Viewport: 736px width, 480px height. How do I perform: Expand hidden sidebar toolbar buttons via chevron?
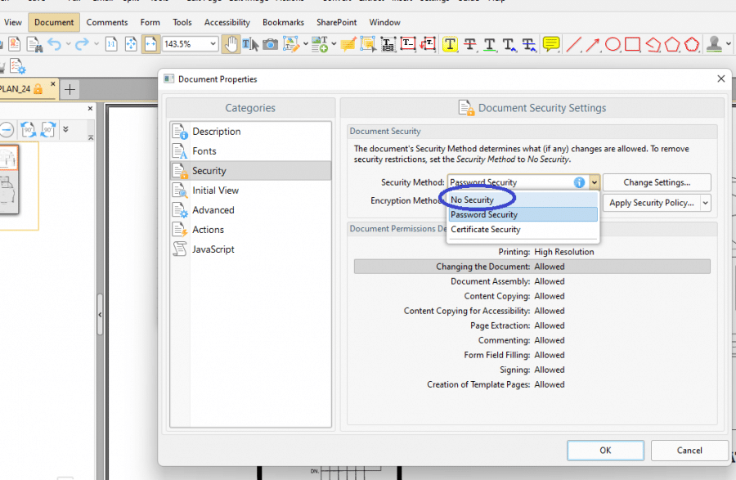66,128
